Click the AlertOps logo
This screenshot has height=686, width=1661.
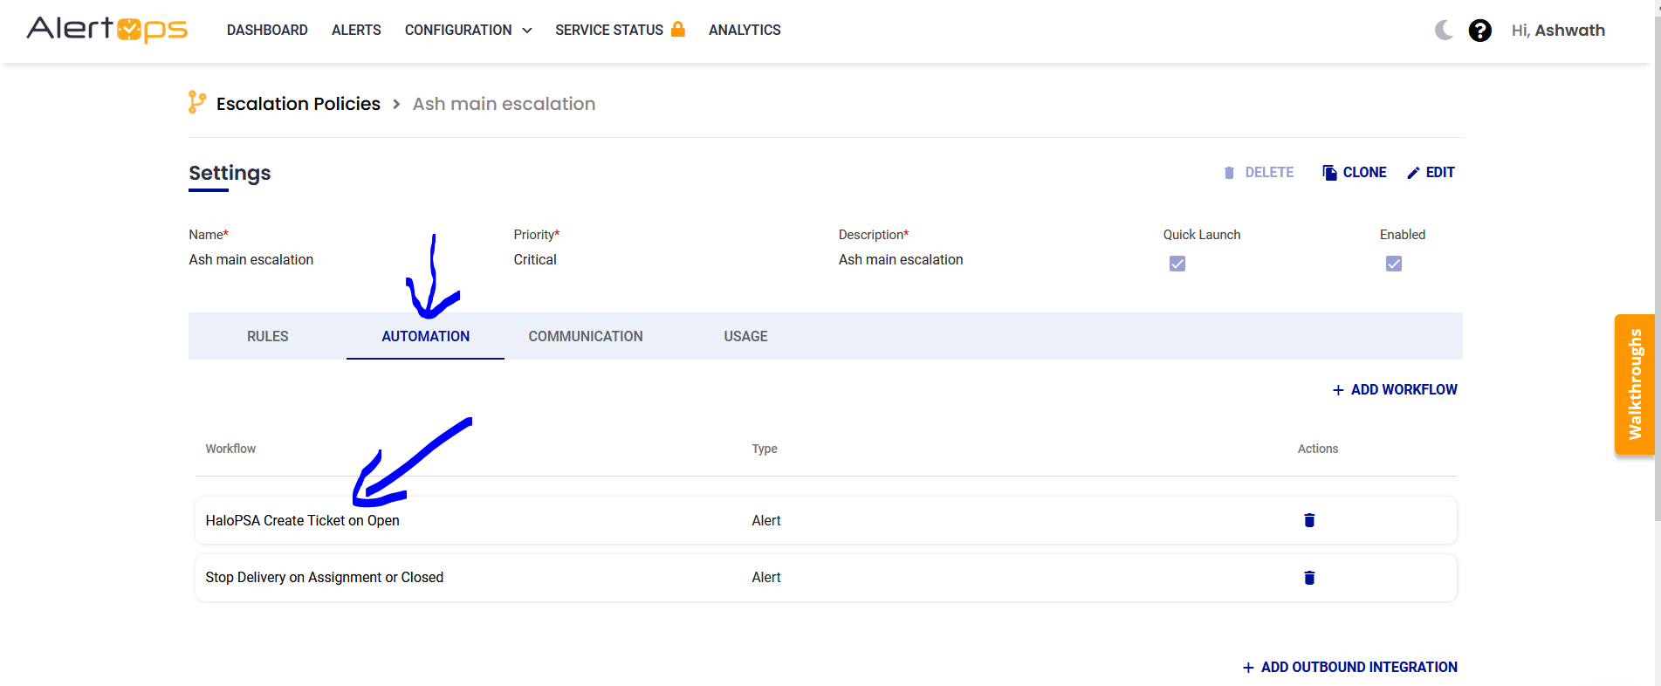[x=107, y=30]
